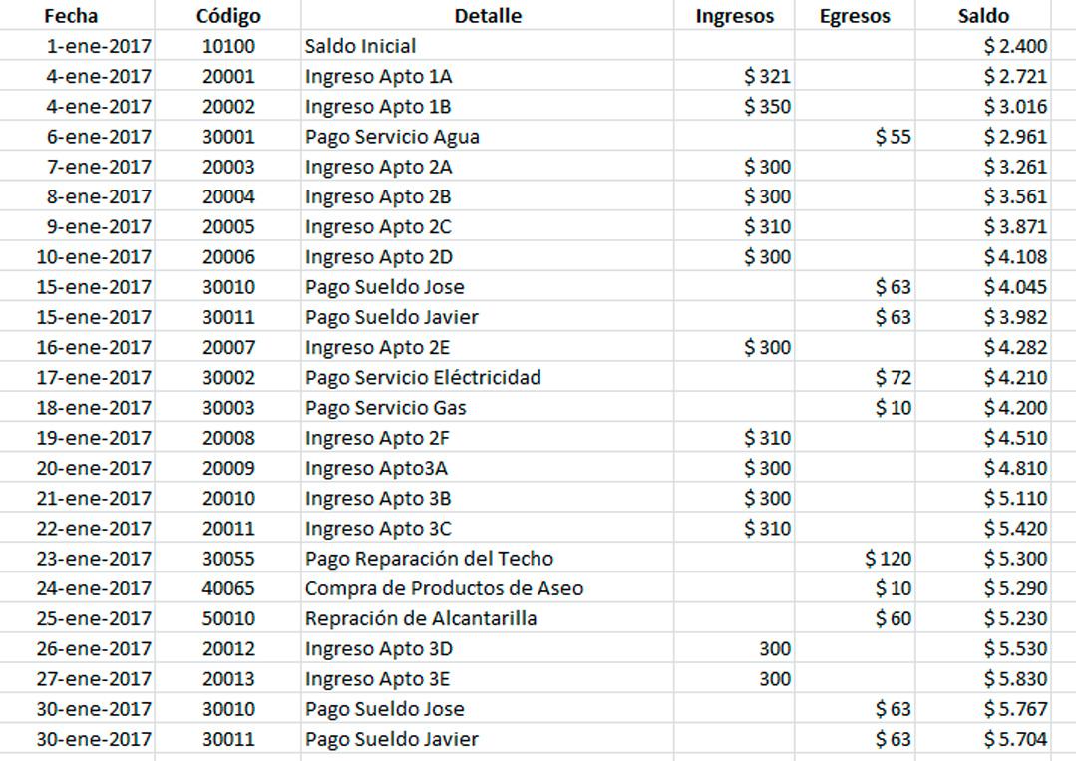Click the Compra de Productos de Aseo cell
The image size is (1076, 761).
click(444, 588)
